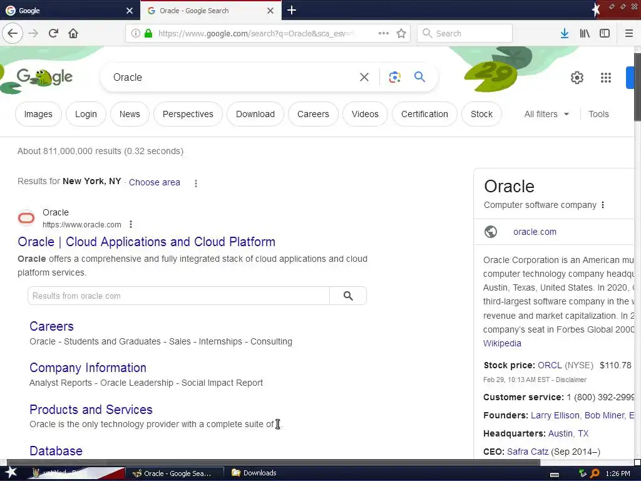Open Austin, TX headquarters link

coord(568,433)
